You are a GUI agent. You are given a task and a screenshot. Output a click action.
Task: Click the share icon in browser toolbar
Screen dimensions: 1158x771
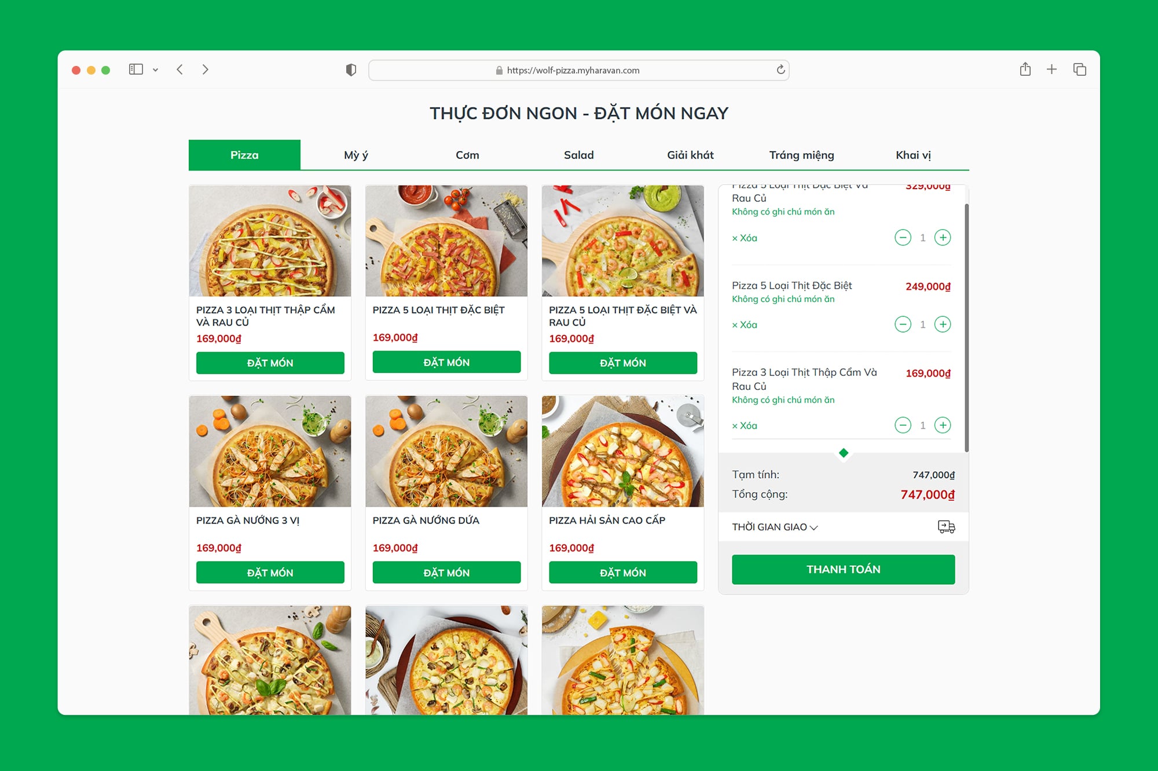click(1025, 69)
